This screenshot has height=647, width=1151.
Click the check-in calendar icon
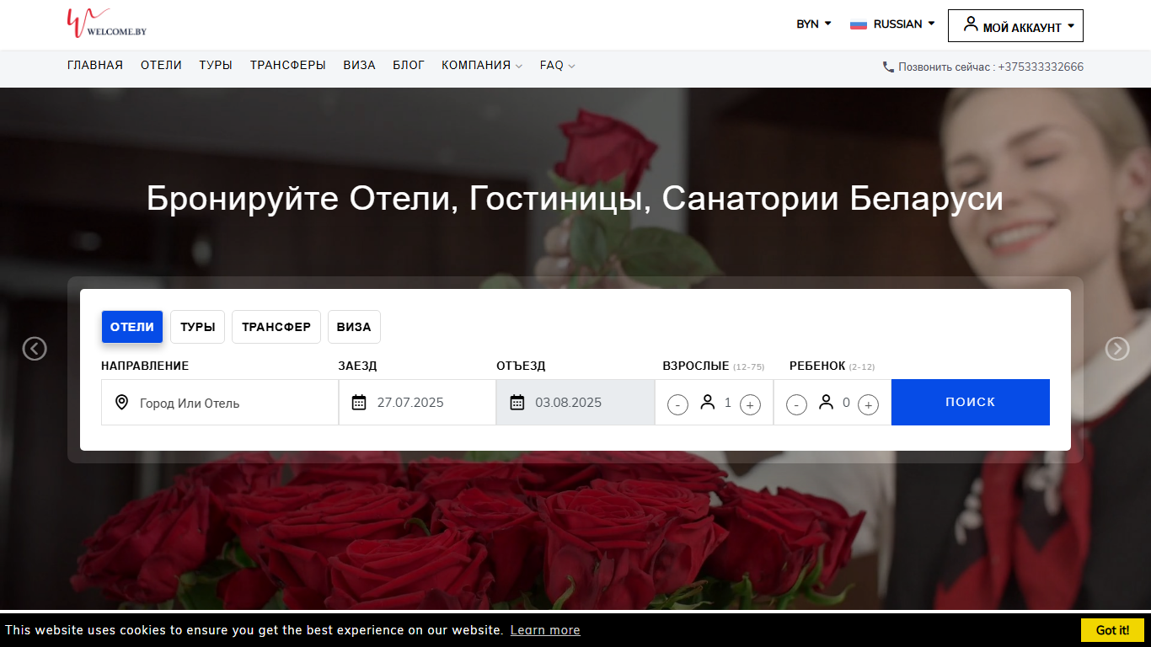359,403
